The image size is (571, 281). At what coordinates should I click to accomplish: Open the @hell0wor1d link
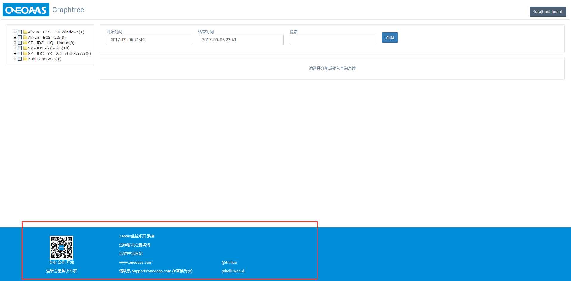[x=233, y=271]
